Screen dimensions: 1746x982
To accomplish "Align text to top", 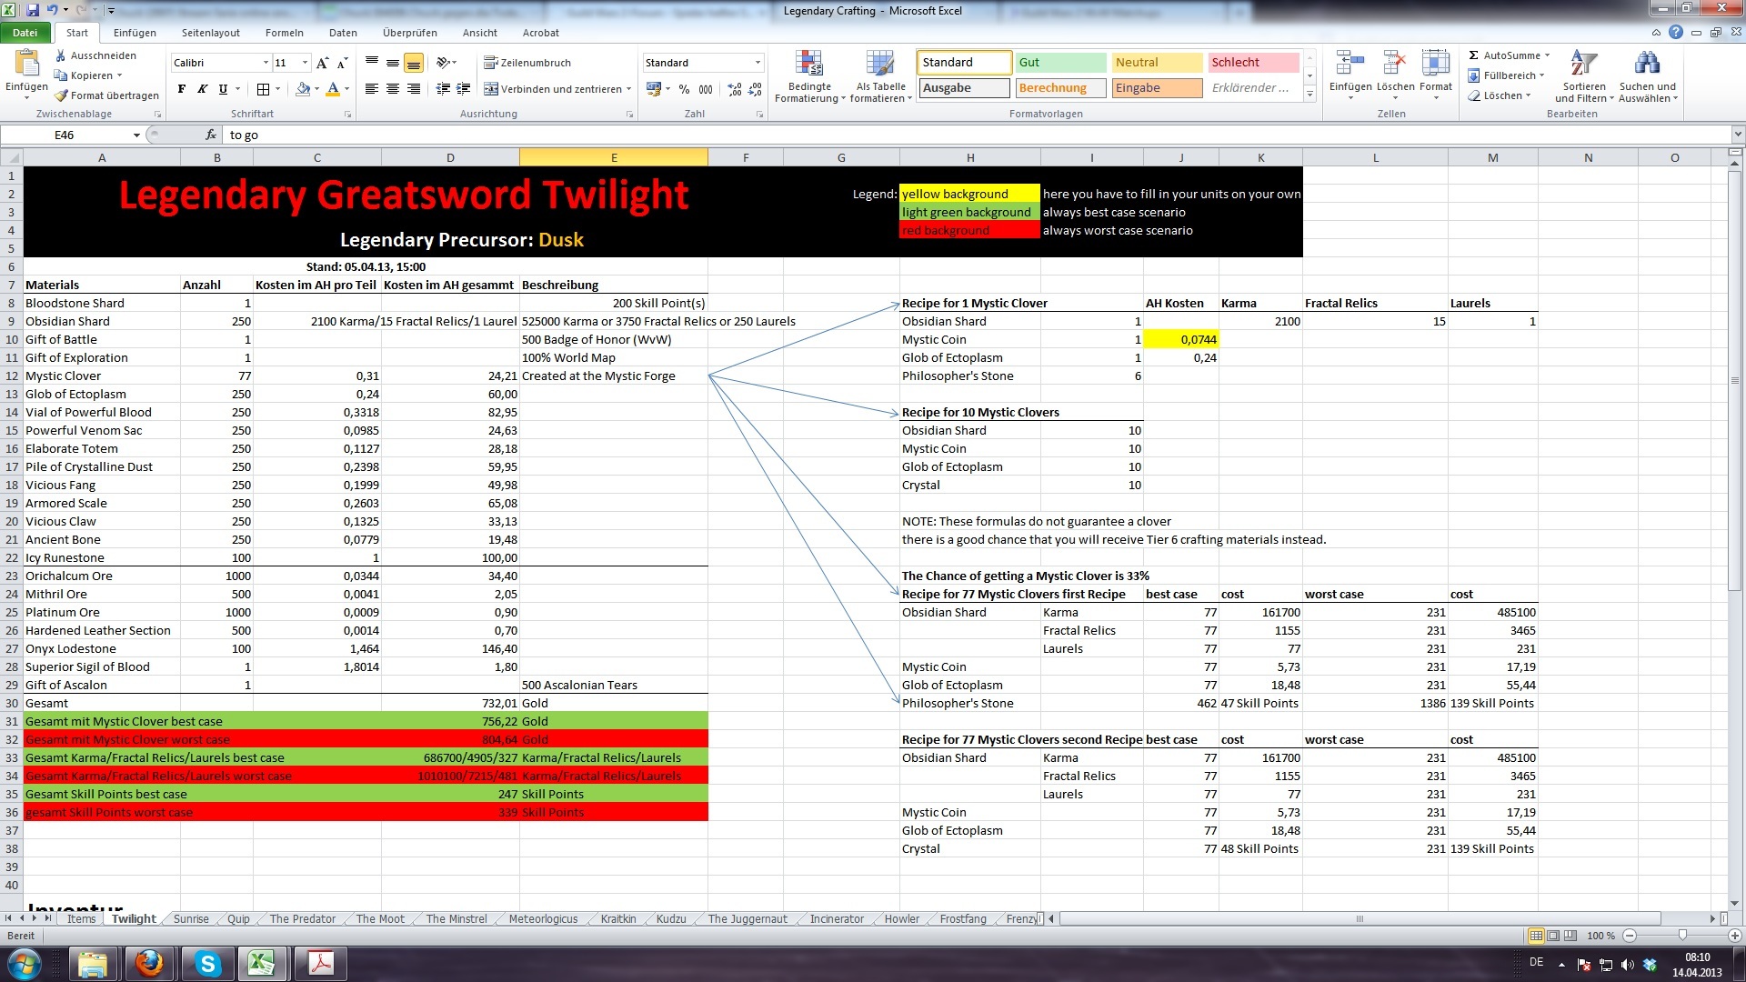I will (x=372, y=63).
